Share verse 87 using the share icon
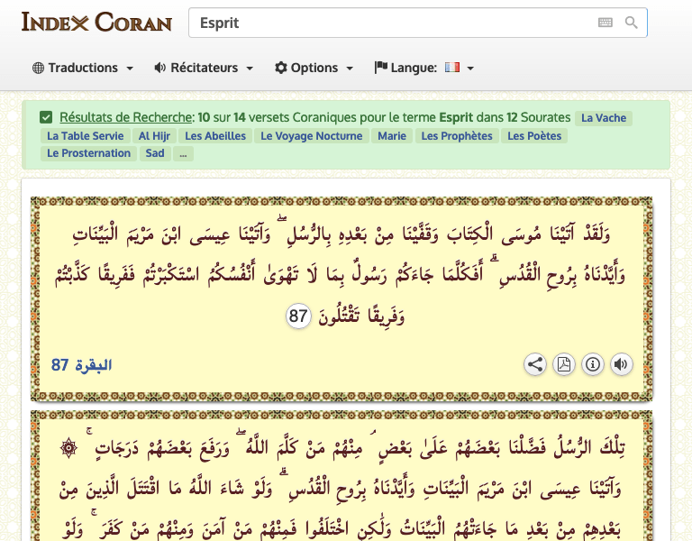 (x=535, y=364)
